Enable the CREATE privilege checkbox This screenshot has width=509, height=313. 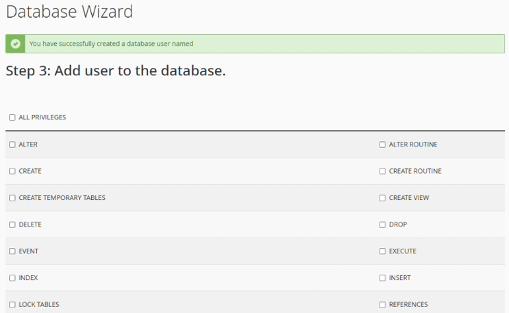click(x=12, y=171)
